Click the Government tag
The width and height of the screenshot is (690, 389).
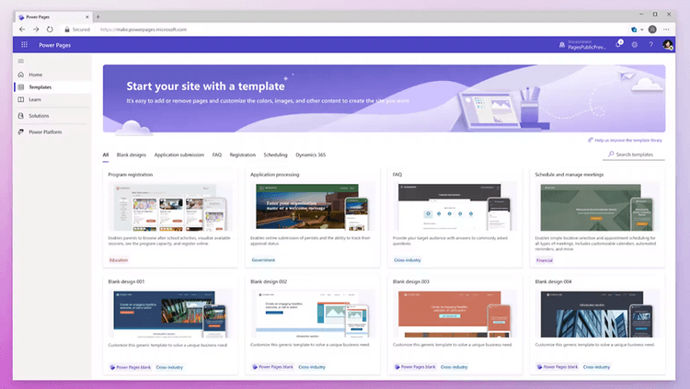(x=263, y=260)
